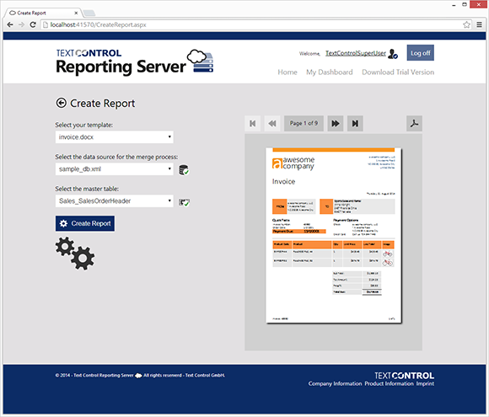Click the back arrow beside Create Report heading
The image size is (489, 417).
[x=61, y=103]
